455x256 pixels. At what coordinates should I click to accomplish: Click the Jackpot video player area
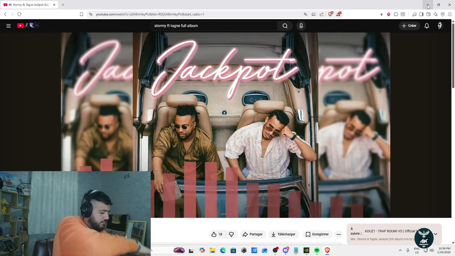[x=226, y=125]
